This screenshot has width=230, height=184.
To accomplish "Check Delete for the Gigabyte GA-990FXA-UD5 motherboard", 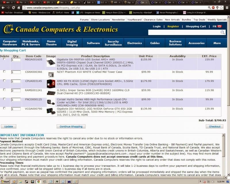I will [4, 59].
